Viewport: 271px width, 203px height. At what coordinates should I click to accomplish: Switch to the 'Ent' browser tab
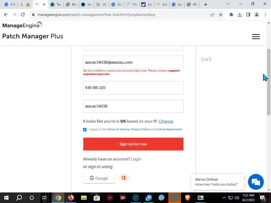(162, 4)
